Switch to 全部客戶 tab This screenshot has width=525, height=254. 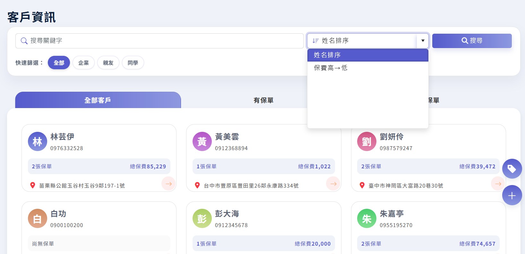[x=98, y=100]
